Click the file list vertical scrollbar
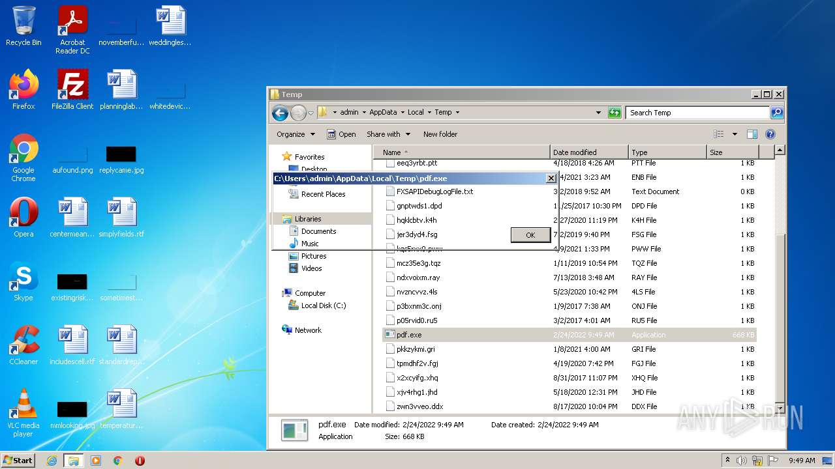 click(x=779, y=280)
